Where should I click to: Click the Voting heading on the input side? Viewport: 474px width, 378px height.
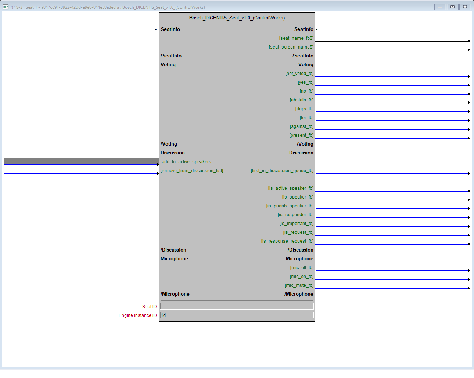pos(168,65)
